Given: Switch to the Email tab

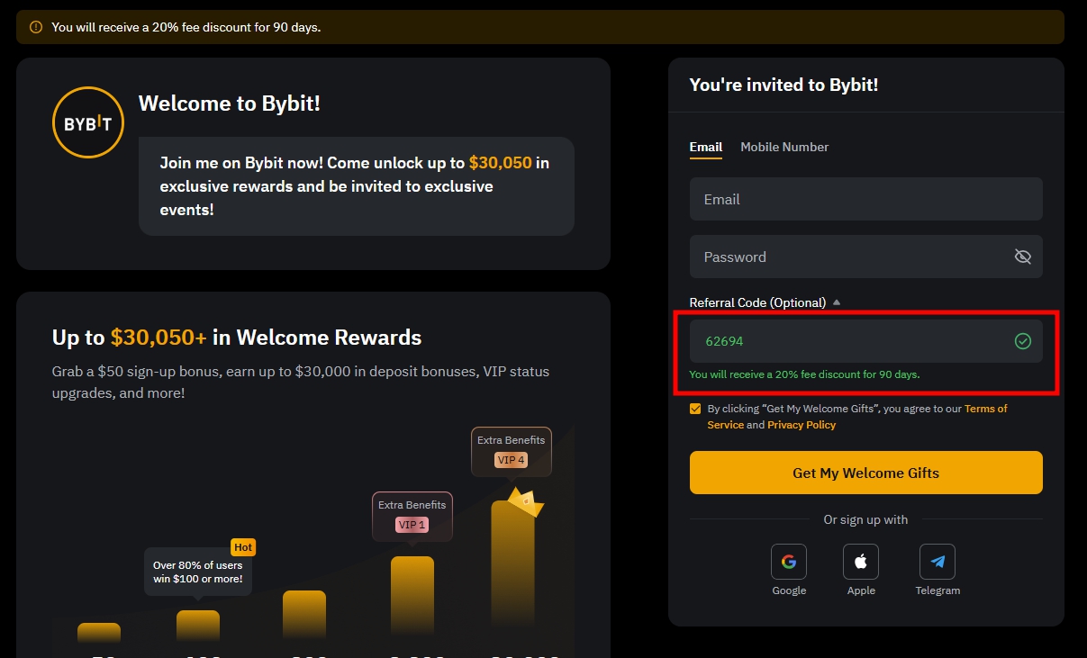Looking at the screenshot, I should coord(706,147).
